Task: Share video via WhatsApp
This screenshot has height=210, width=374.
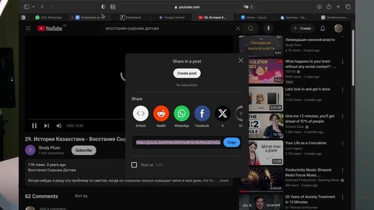Action: tap(182, 114)
